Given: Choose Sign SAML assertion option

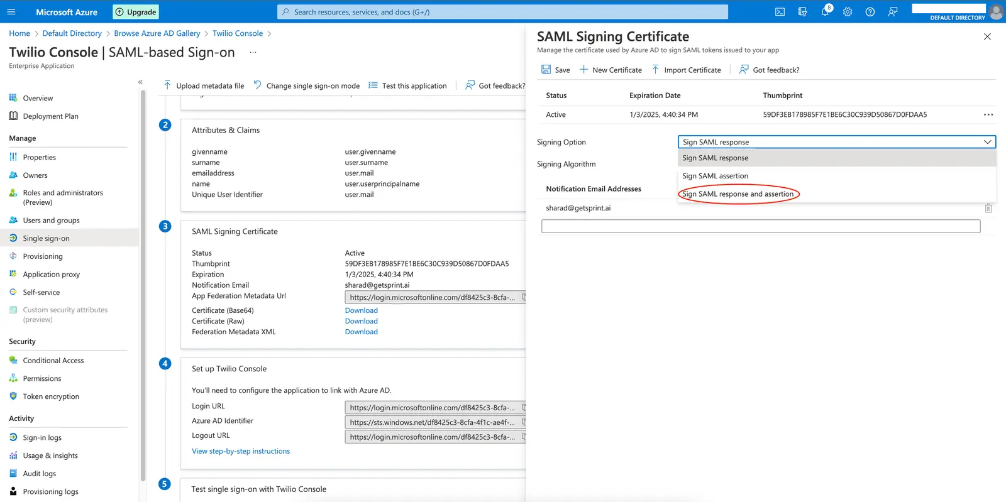Looking at the screenshot, I should pyautogui.click(x=837, y=176).
